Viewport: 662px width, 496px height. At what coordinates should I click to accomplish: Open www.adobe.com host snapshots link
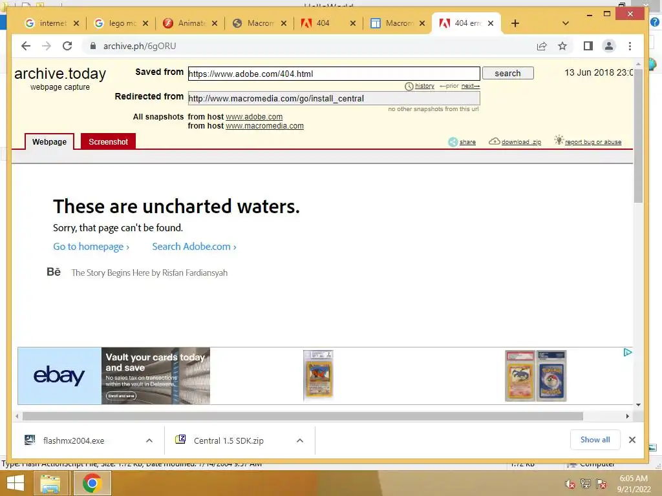(x=254, y=117)
